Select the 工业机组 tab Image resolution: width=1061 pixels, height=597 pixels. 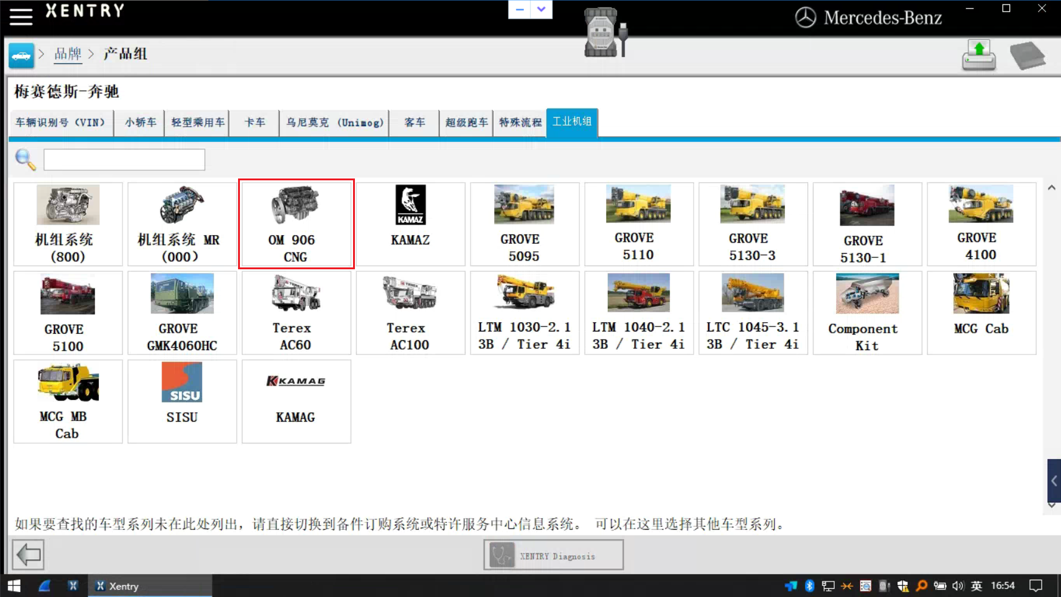click(x=572, y=122)
